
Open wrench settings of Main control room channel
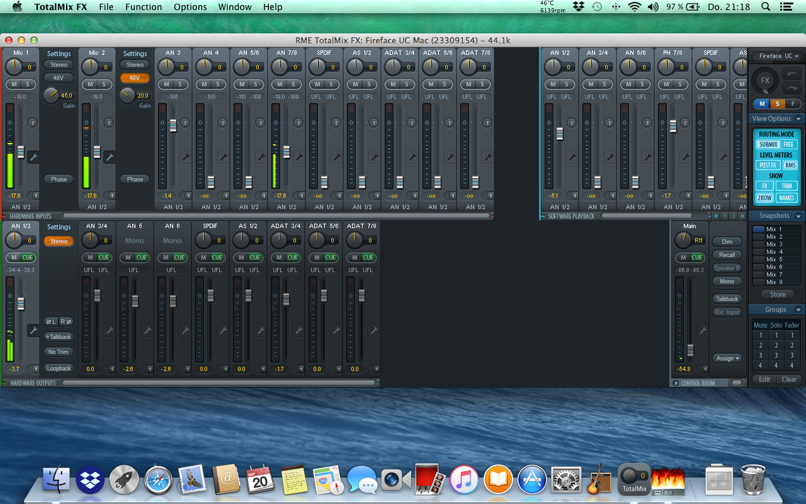pos(703,330)
